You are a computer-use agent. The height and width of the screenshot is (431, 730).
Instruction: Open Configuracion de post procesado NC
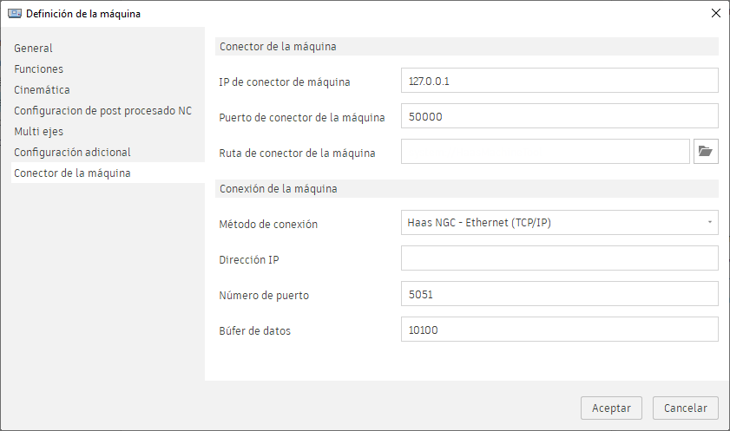coord(102,111)
